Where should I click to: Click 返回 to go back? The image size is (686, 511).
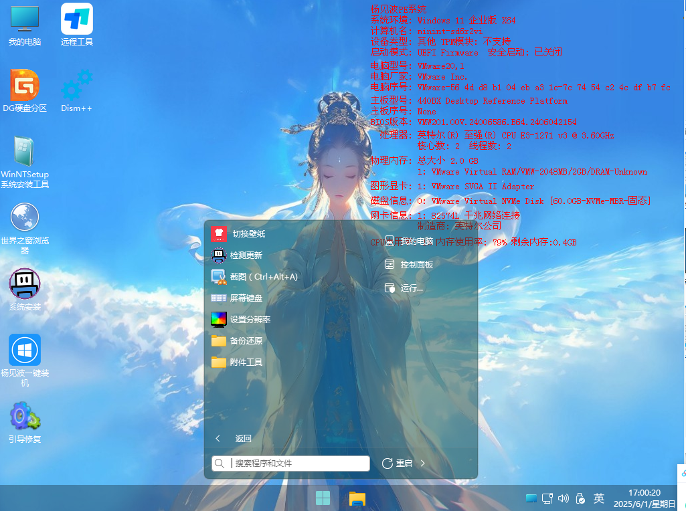tap(236, 439)
